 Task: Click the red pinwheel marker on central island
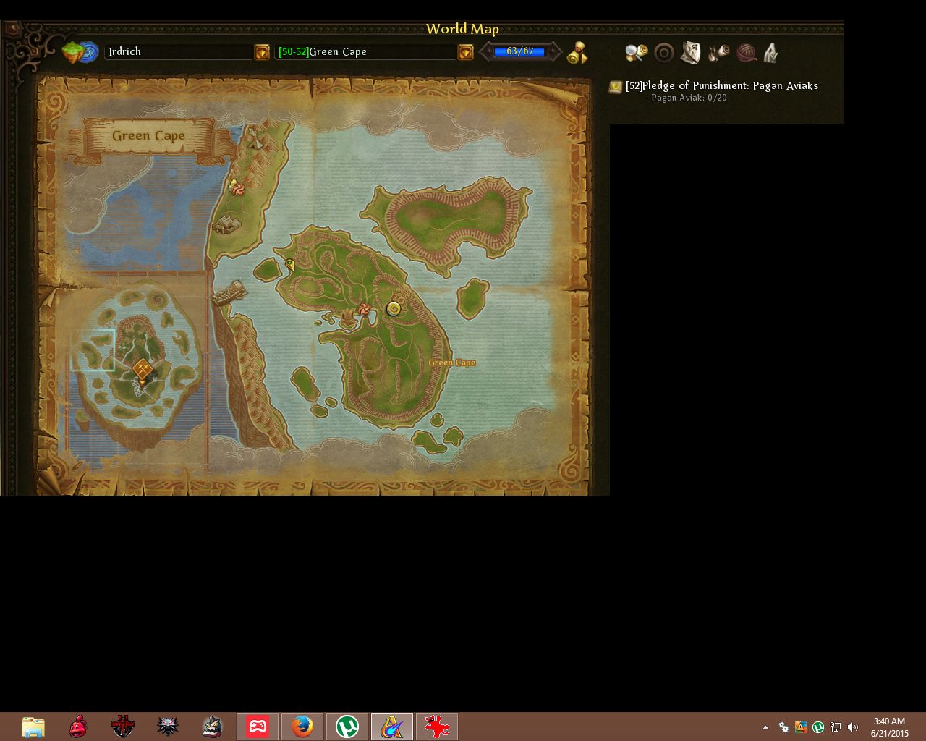(x=364, y=309)
